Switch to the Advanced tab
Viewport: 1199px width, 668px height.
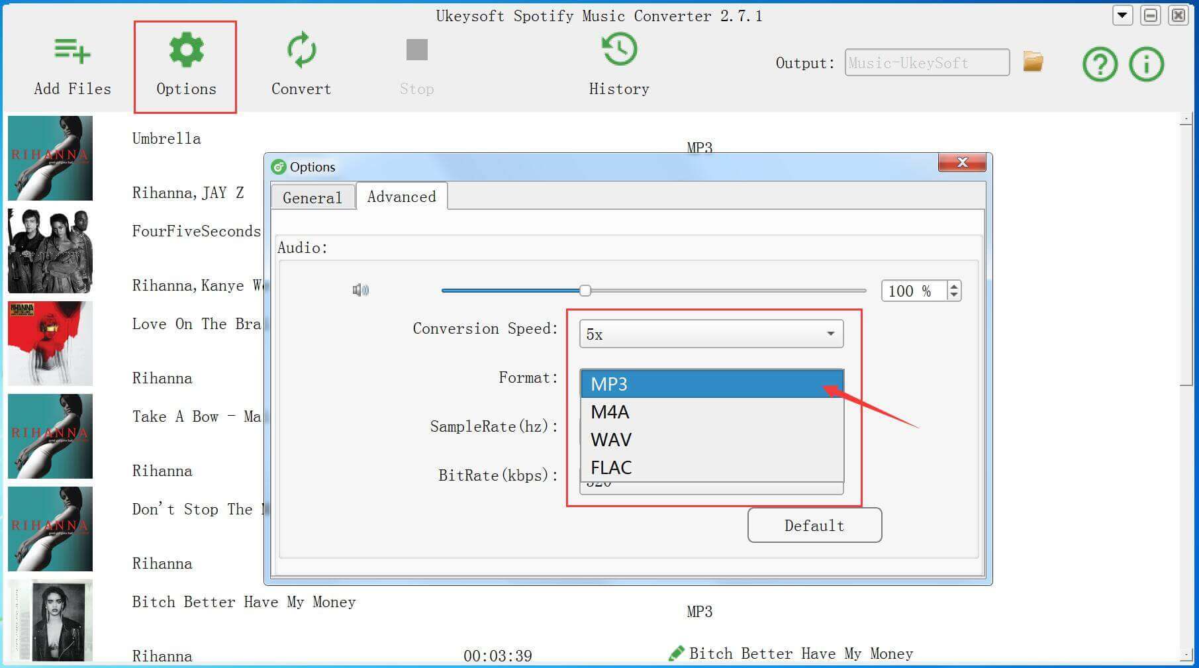click(x=402, y=196)
